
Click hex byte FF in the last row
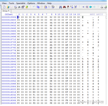[x=67, y=103]
